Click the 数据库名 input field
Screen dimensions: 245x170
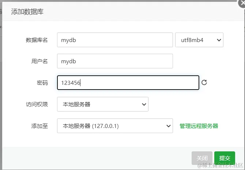pyautogui.click(x=115, y=40)
